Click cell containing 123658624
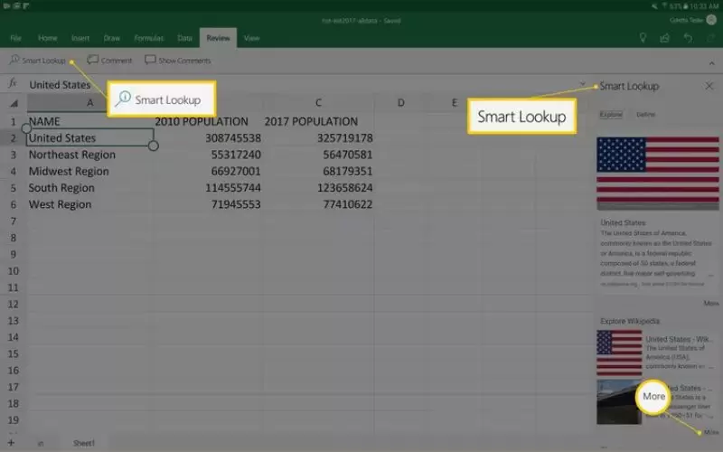723x452 pixels. coord(319,188)
